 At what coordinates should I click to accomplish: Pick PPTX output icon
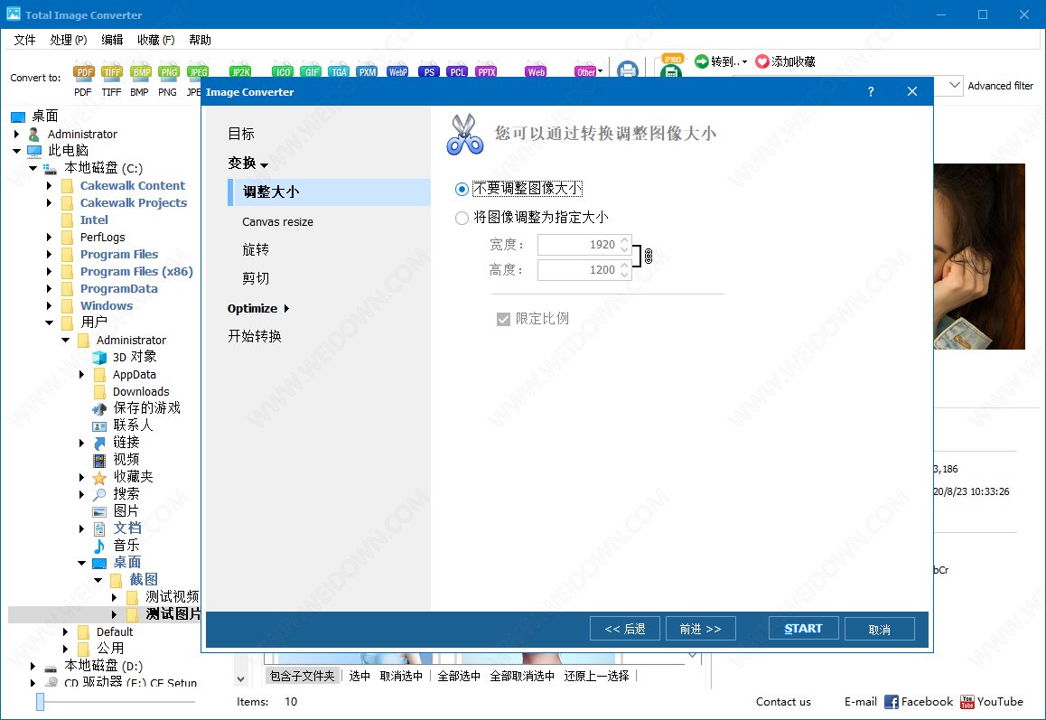pyautogui.click(x=486, y=71)
